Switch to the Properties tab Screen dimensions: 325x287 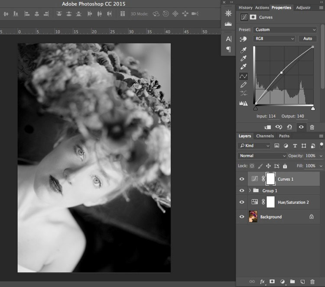click(281, 8)
